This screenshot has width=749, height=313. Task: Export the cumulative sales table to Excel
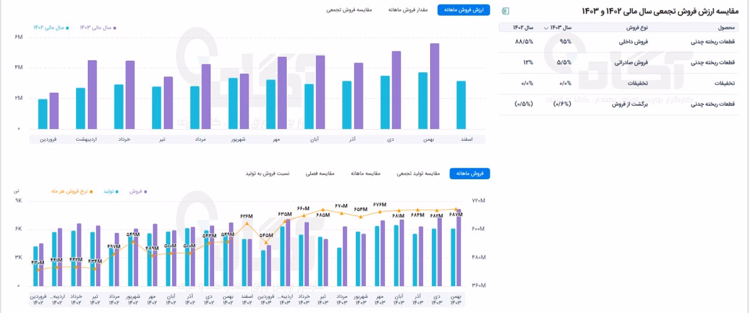505,11
